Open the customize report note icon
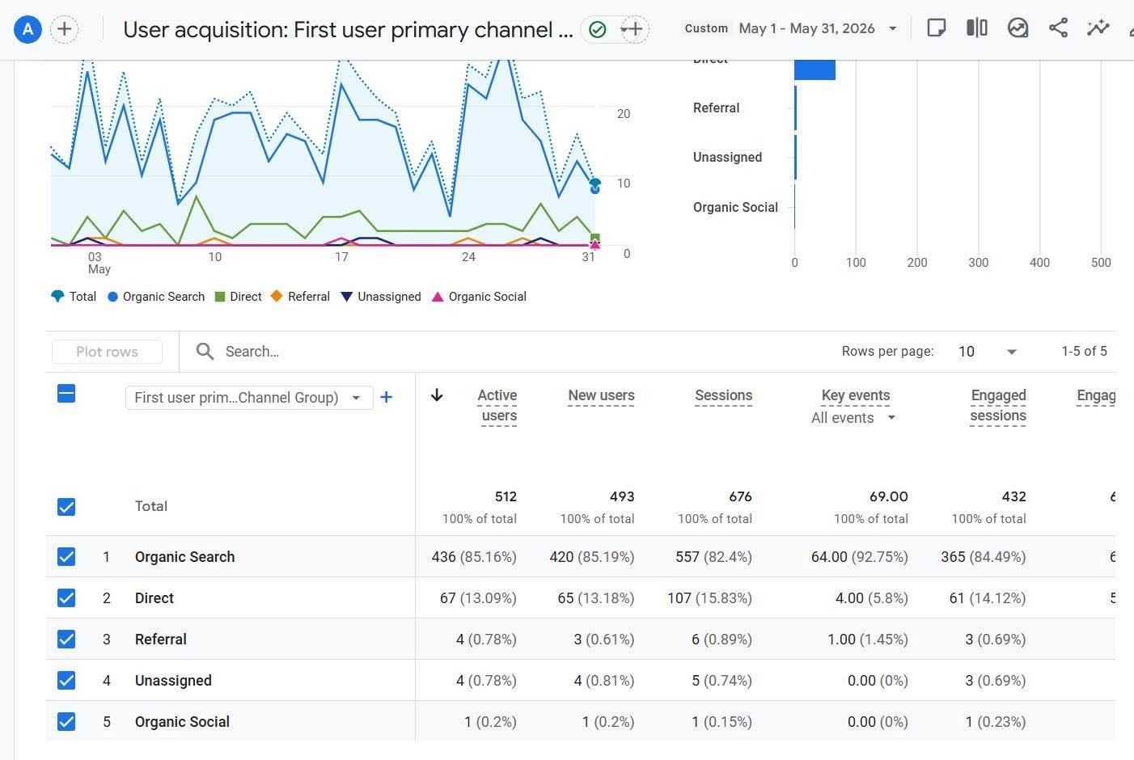The image size is (1134, 760). coord(936,28)
